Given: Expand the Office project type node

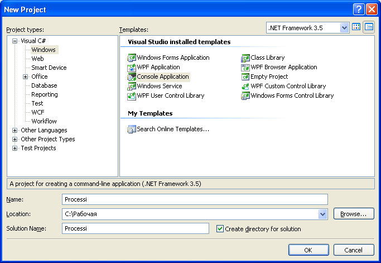Looking at the screenshot, I should pos(25,77).
